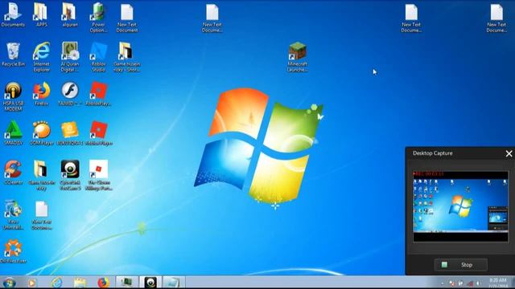Viewport: 515px width, 289px height.
Task: Launch the Revo Uninstaller shortcut
Action: [13, 214]
